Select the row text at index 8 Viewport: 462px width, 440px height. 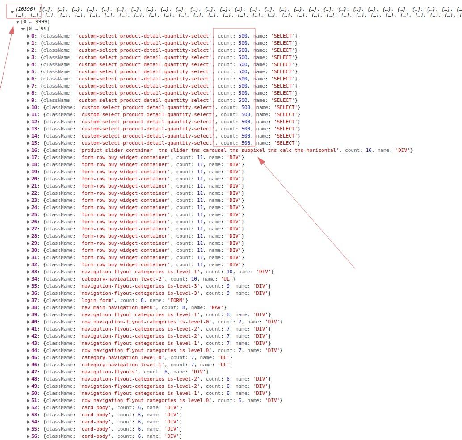[164, 93]
